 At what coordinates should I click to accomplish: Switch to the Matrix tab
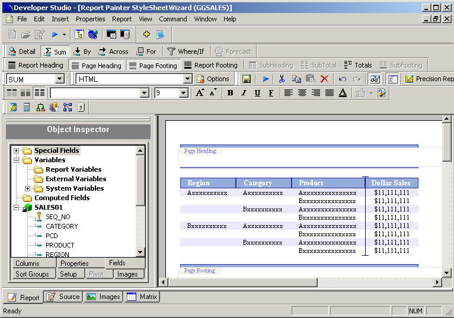(x=142, y=297)
